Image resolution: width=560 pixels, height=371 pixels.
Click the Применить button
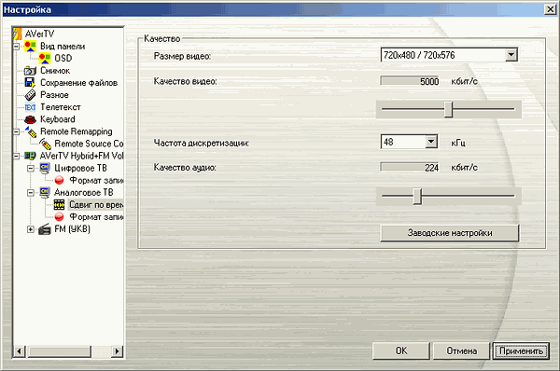coord(521,351)
